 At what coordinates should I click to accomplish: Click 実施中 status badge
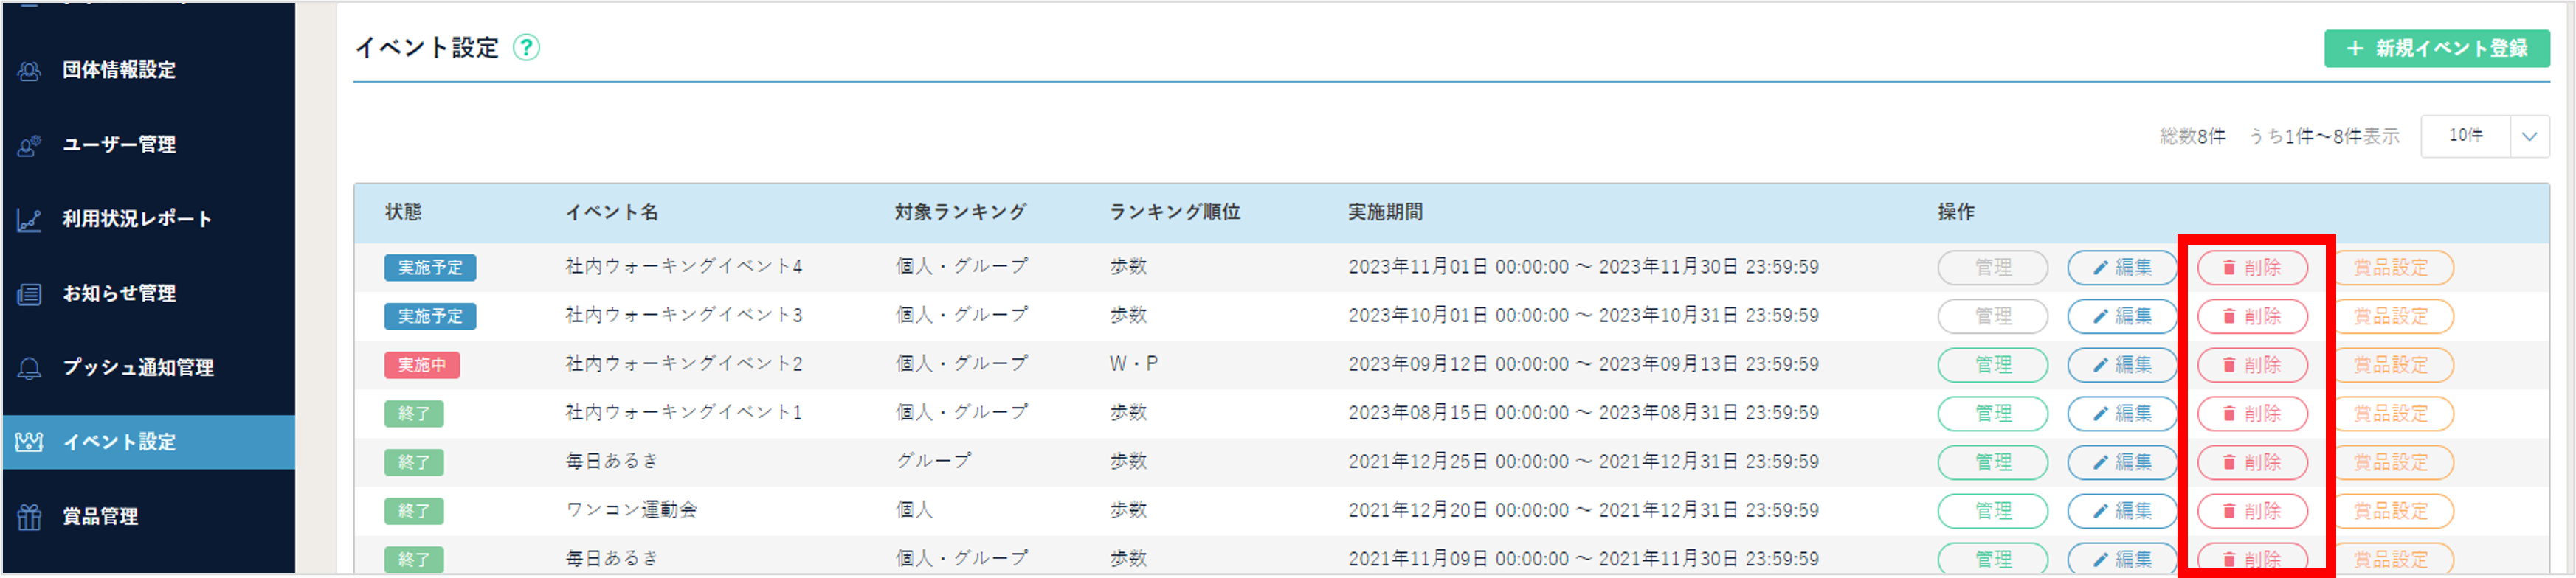click(x=422, y=366)
